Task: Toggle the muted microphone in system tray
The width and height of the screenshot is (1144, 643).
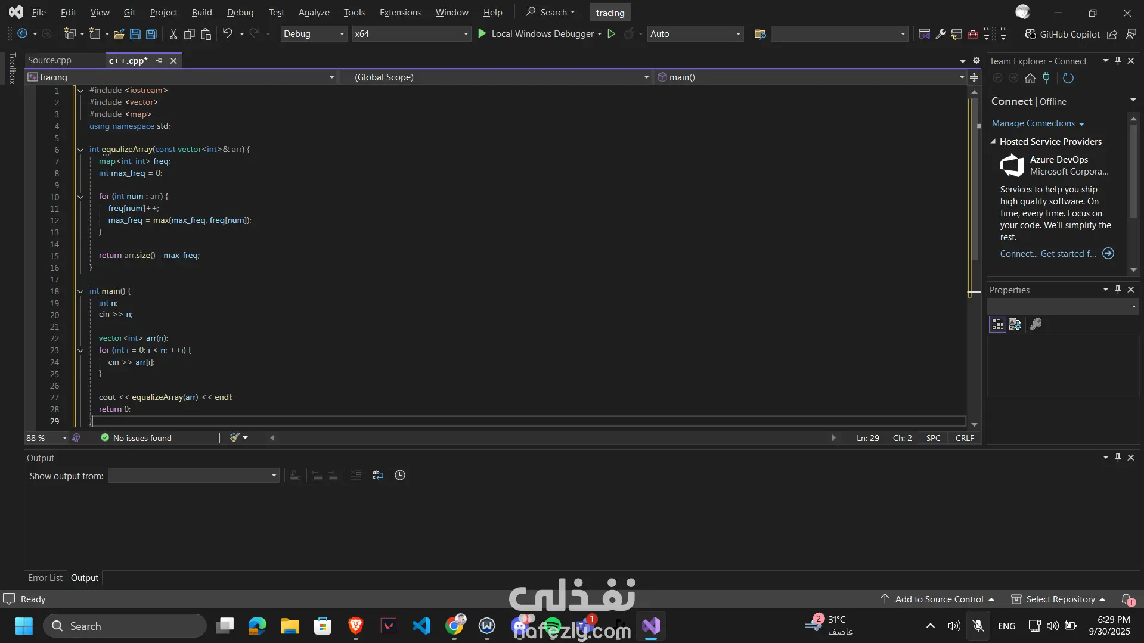Action: coord(978,626)
